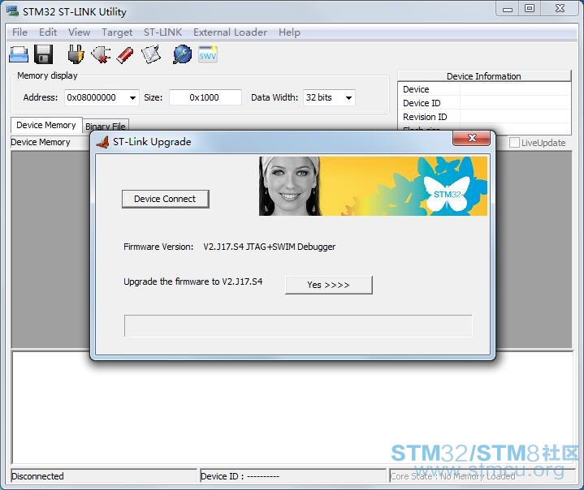Viewport: 584px width, 490px height.
Task: Click the Connect to target plug icon
Action: pyautogui.click(x=76, y=54)
